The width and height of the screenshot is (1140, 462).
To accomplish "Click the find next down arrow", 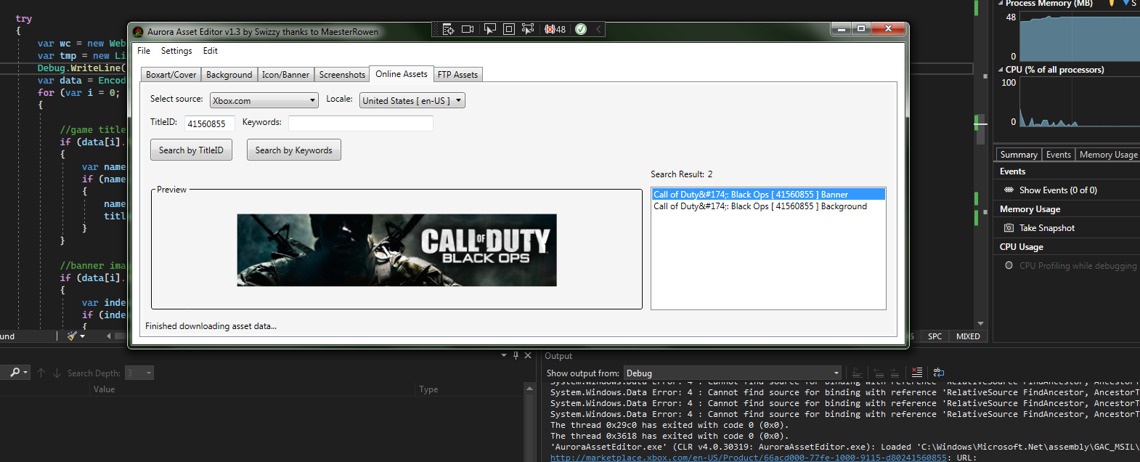I will point(57,373).
